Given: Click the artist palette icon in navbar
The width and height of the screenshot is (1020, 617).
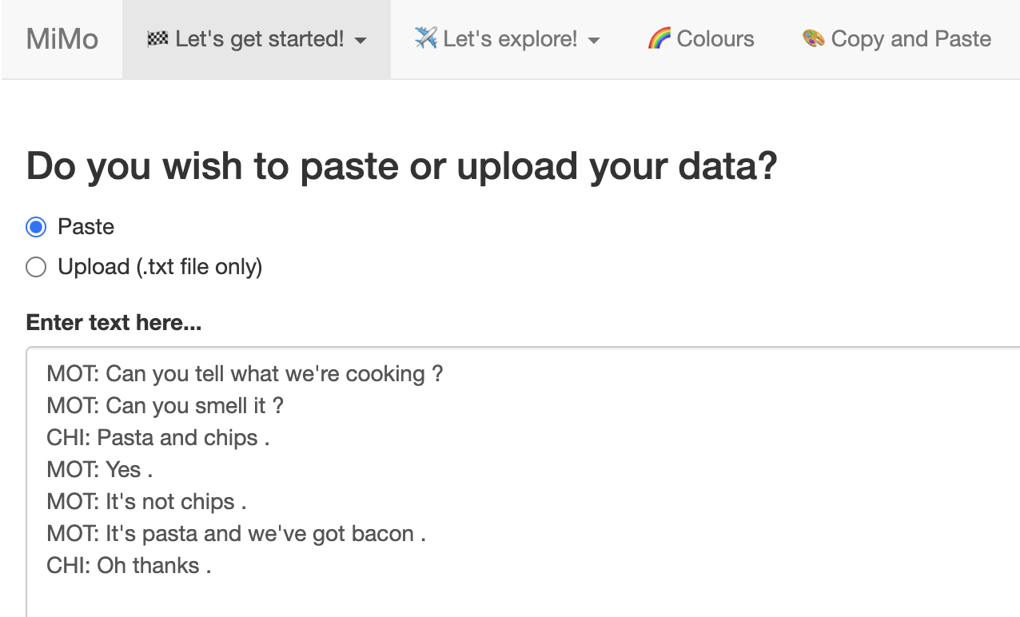Looking at the screenshot, I should coord(814,38).
